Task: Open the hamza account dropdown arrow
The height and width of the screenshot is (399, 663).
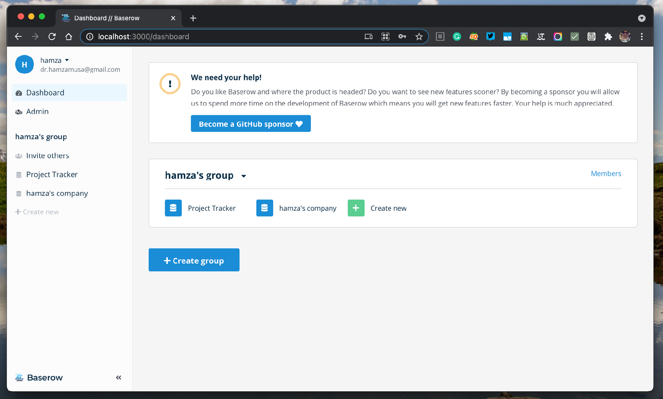Action: 67,60
